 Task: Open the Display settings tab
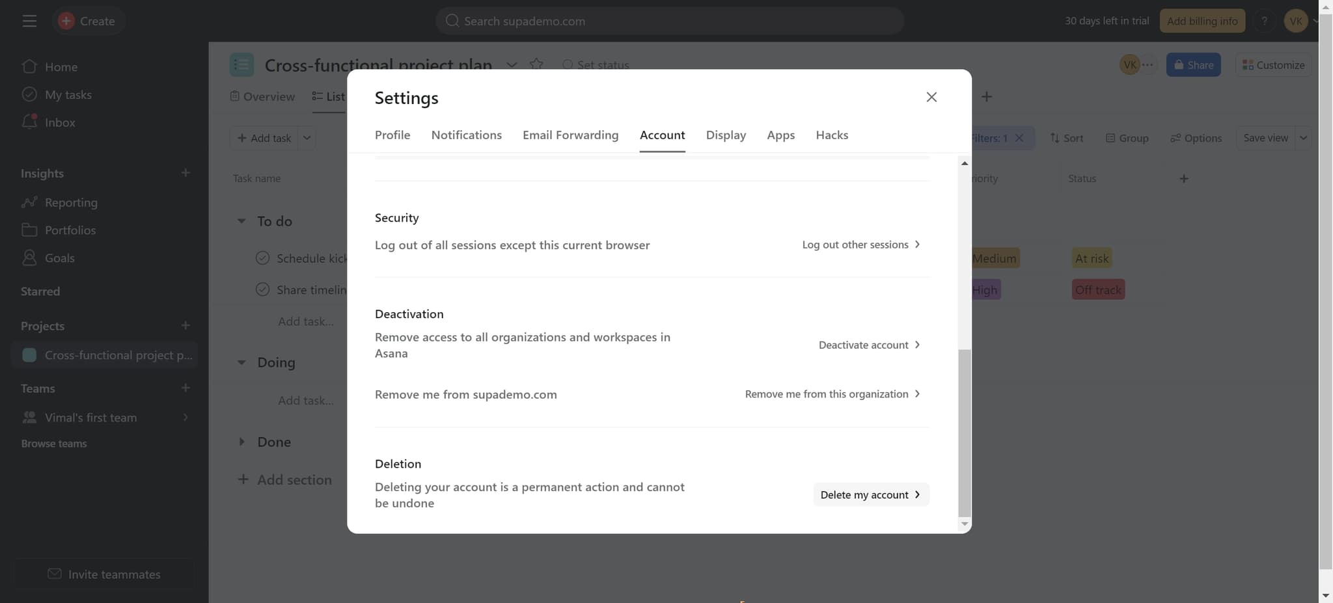click(x=726, y=135)
